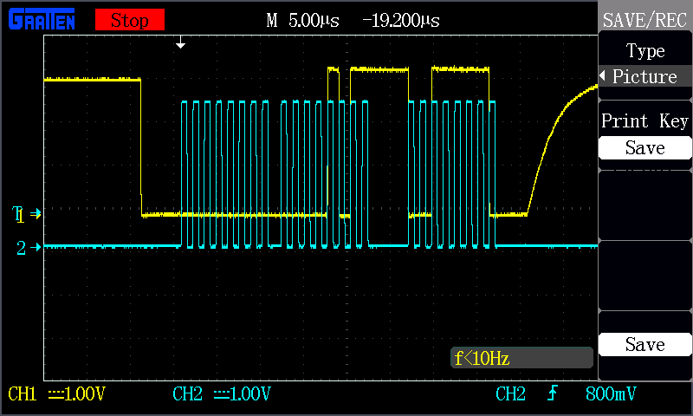Click channel 2 ground level marker
This screenshot has width=693, height=416.
29,248
